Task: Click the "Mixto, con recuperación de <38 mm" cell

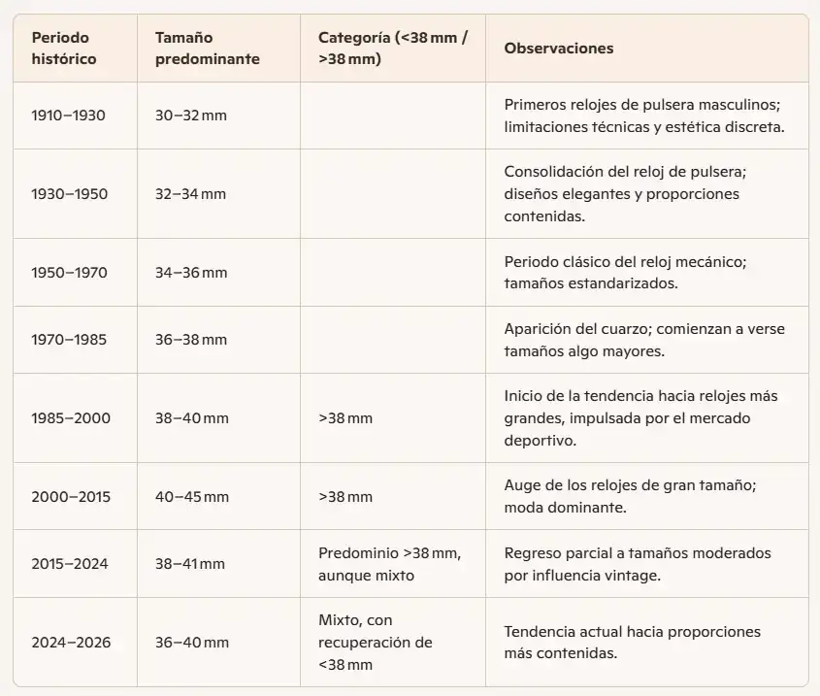Action: (376, 643)
